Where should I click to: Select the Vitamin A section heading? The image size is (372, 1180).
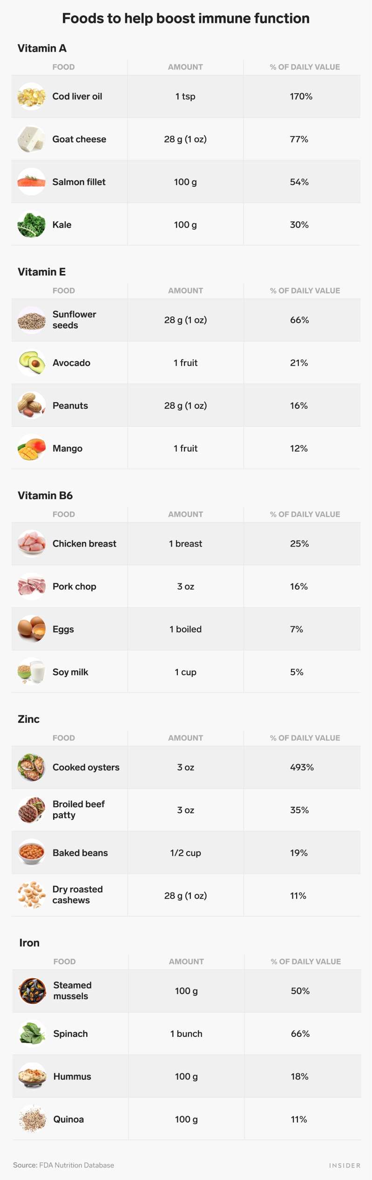click(x=42, y=48)
